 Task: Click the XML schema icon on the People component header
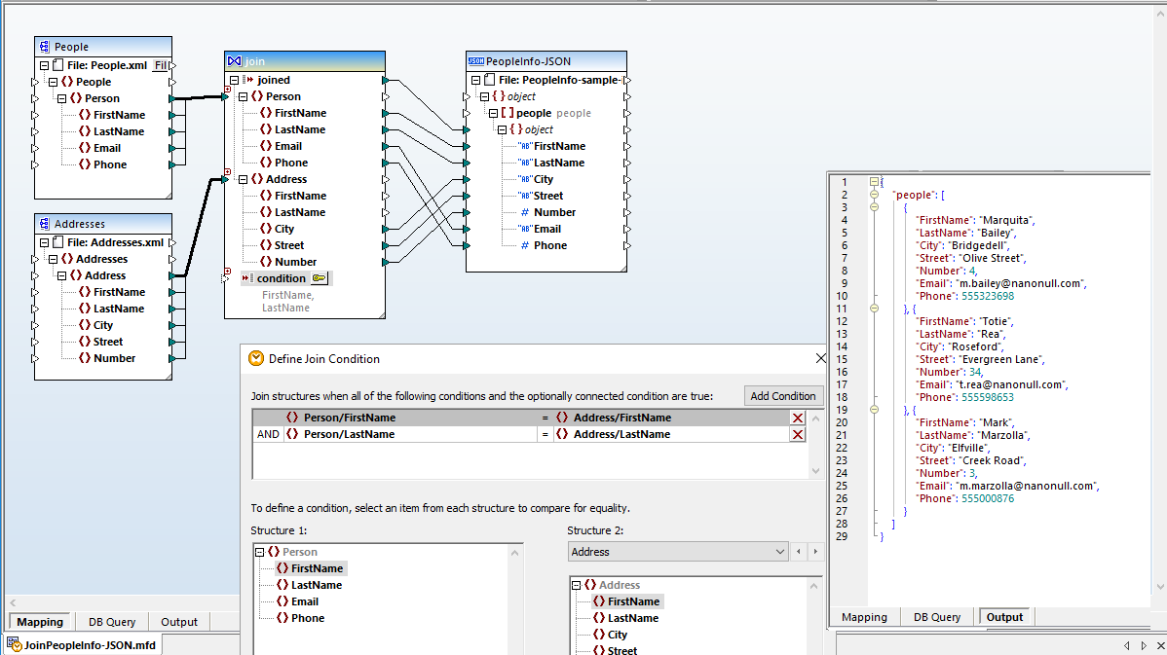coord(42,45)
